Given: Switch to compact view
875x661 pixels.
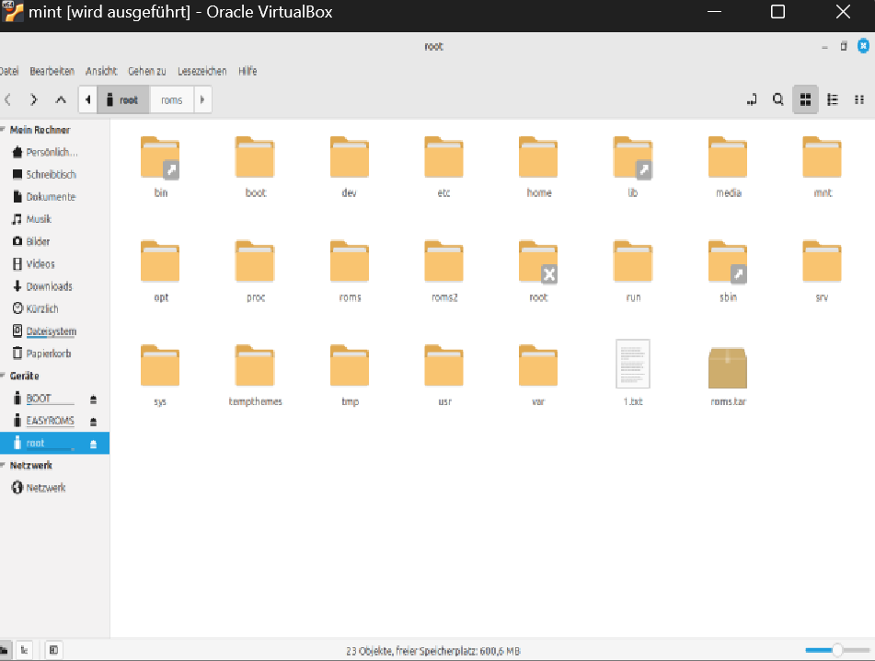Looking at the screenshot, I should (x=859, y=99).
